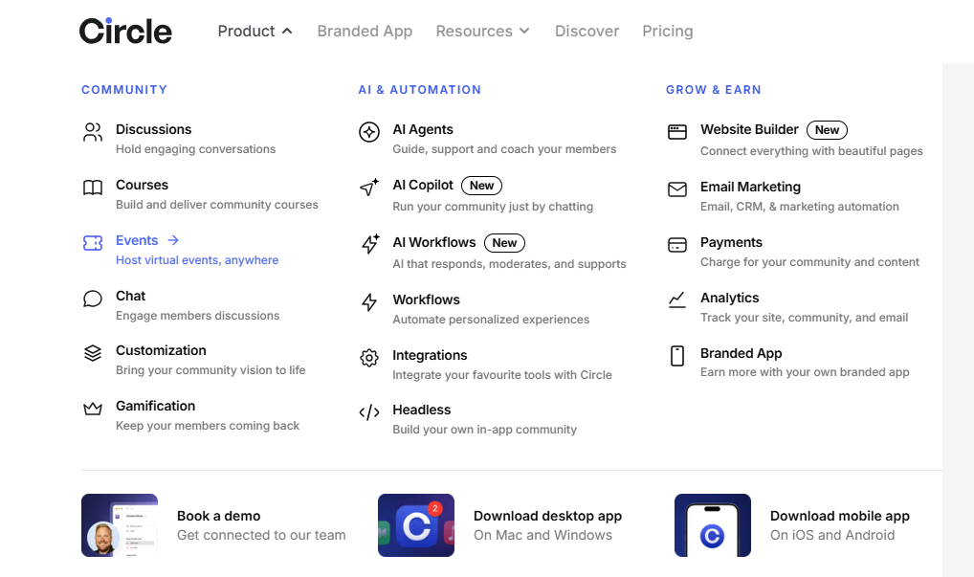Click the Headless code brackets icon
Viewport: 974px width, 577px height.
point(369,412)
